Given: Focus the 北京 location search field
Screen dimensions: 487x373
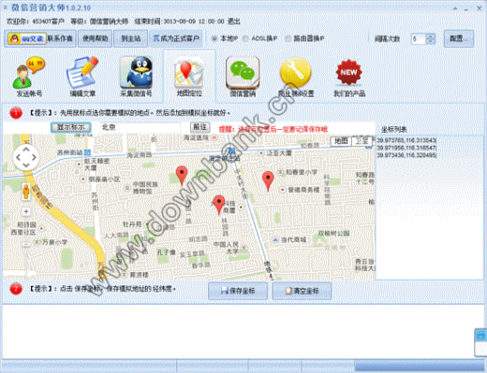Looking at the screenshot, I should click(140, 127).
